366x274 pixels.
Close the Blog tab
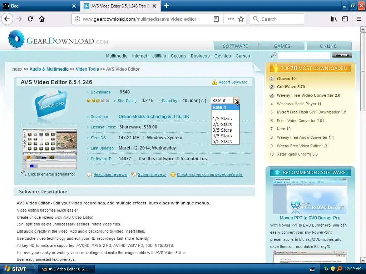74,6
